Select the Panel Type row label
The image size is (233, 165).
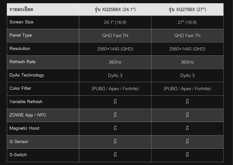[x=21, y=35]
